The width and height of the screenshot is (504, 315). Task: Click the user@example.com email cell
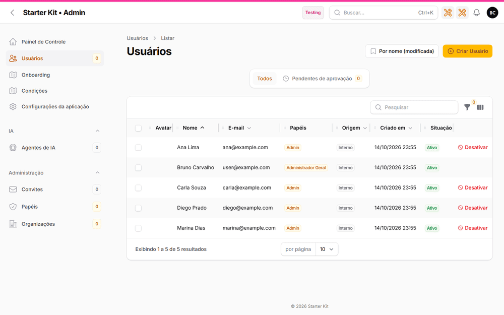pyautogui.click(x=246, y=167)
